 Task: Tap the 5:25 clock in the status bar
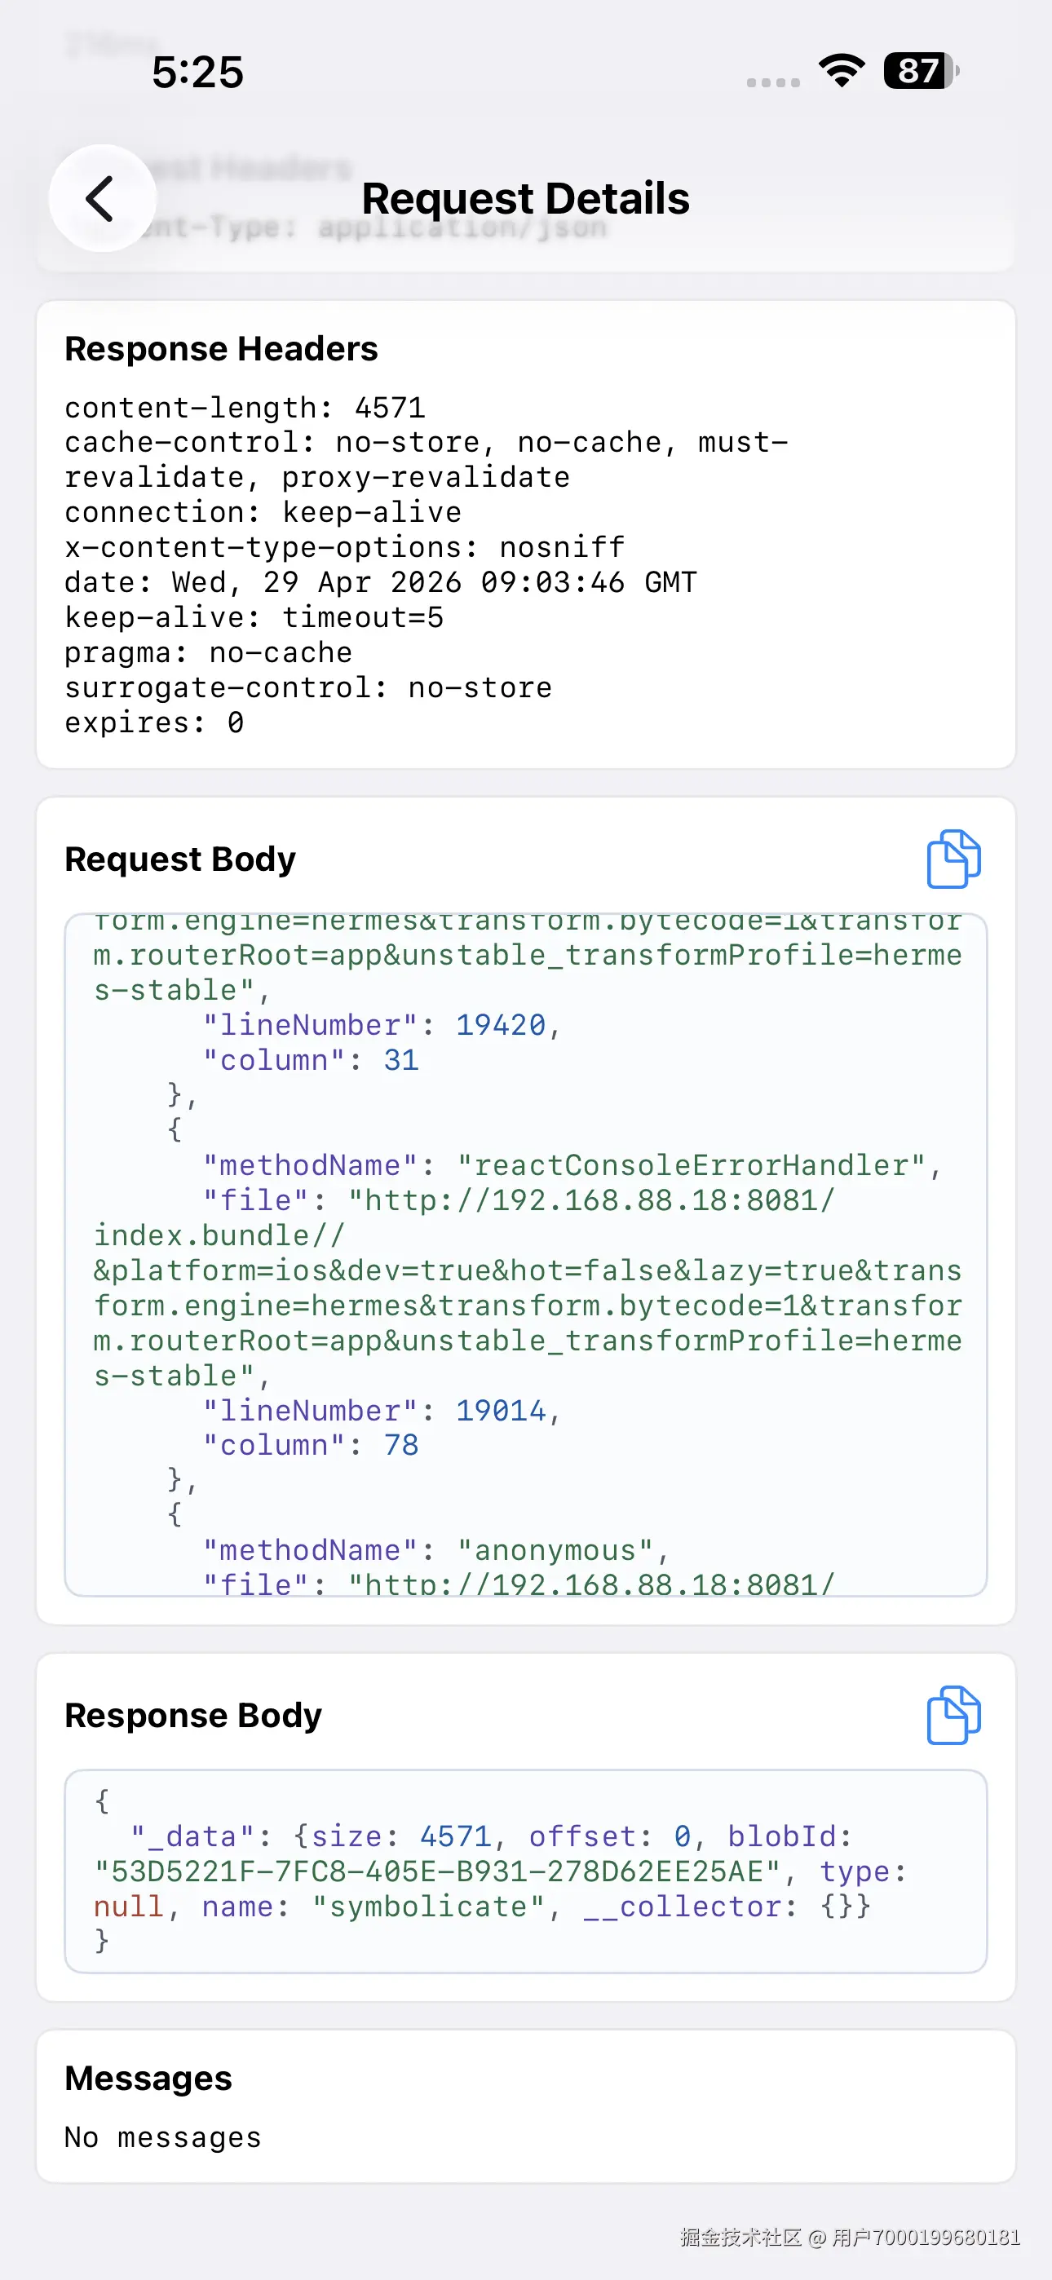[197, 73]
